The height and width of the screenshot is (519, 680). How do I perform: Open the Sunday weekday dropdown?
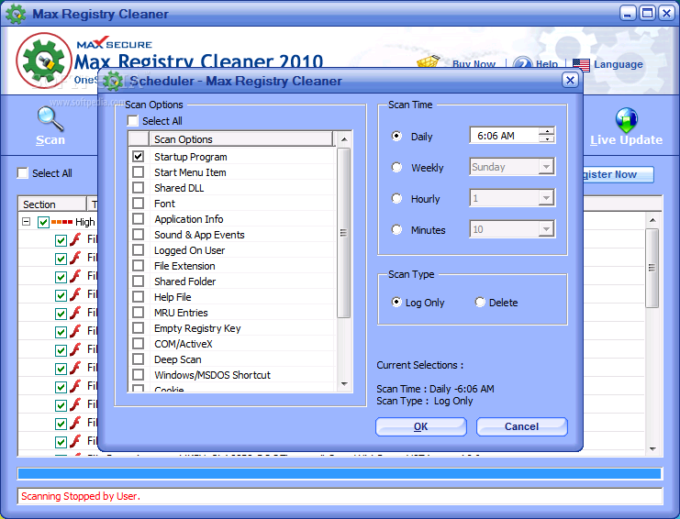click(546, 167)
